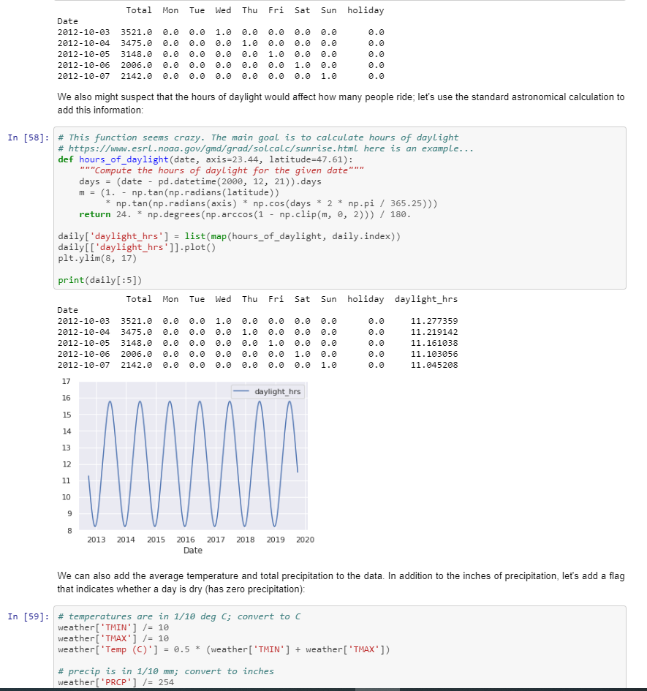
Task: Select the In [58] cell prompt
Action: point(29,137)
